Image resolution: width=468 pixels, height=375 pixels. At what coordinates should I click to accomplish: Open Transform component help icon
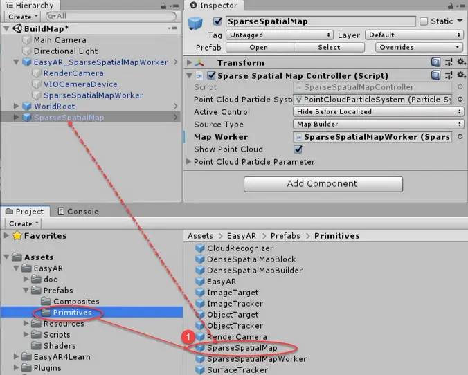tap(435, 62)
